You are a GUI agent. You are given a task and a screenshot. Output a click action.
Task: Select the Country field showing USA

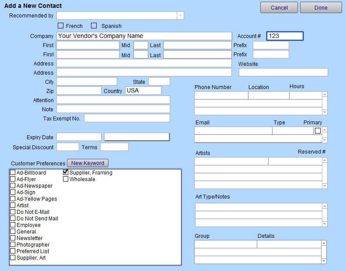[143, 91]
